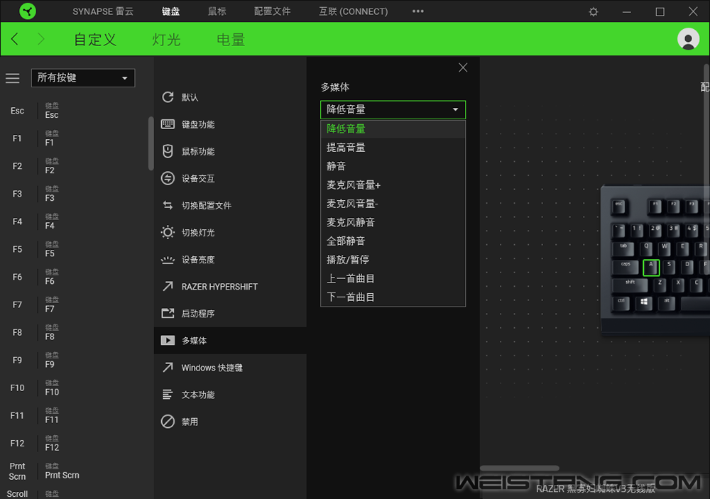Select the device brightness (设备亮度) icon

[x=168, y=260]
